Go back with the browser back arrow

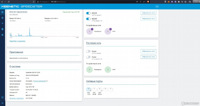tap(2, 2)
